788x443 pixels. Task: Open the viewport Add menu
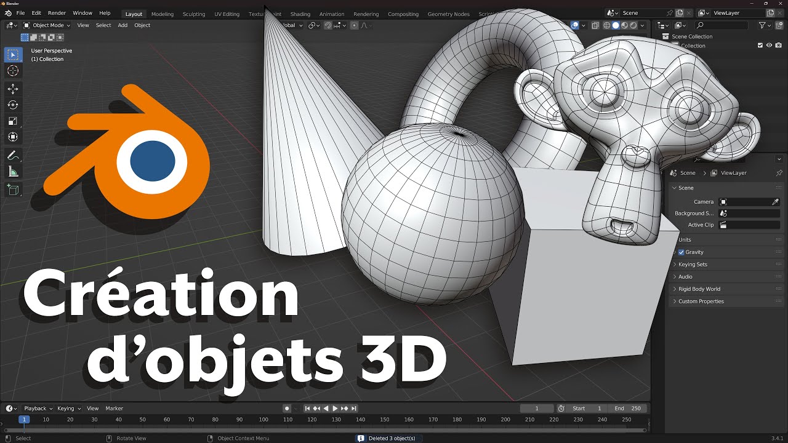(x=123, y=25)
